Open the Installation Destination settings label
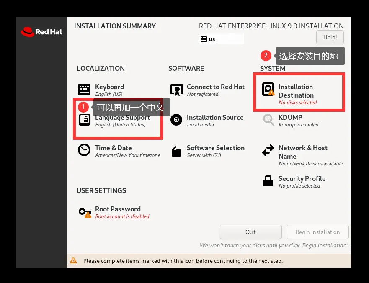369x283 pixels. point(296,91)
